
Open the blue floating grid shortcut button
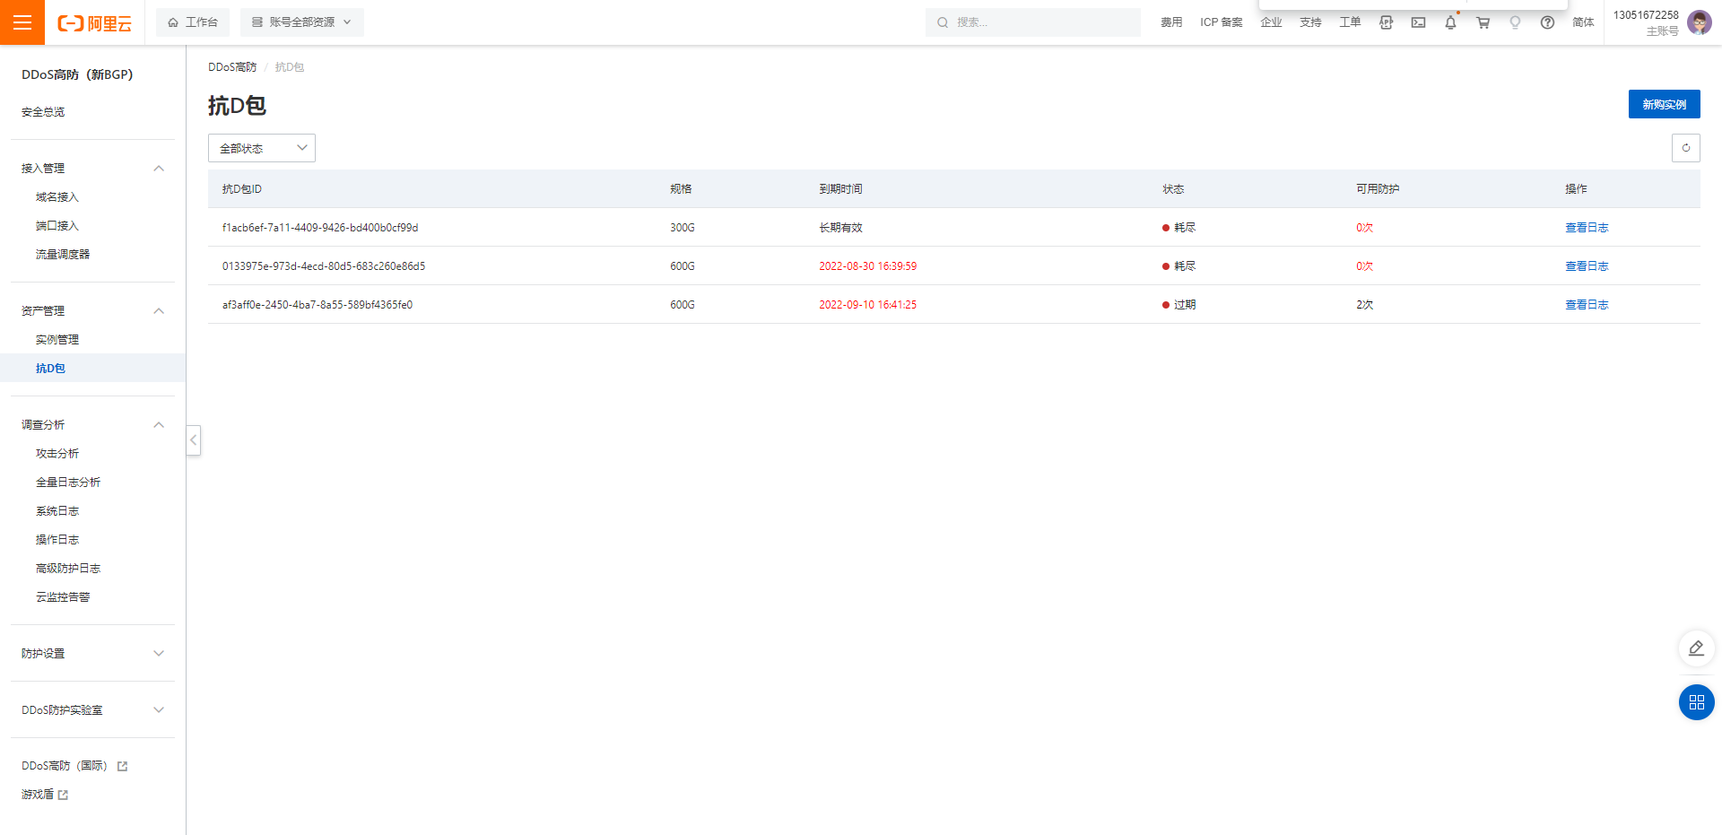1696,702
